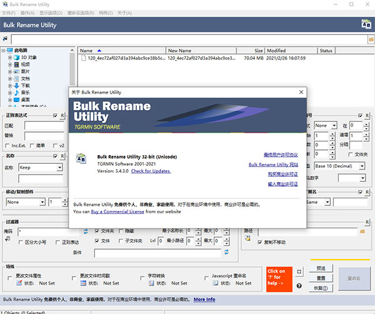375x314 pixels.
Task: Open the 更改文件时间戳 status icon
Action: point(83,283)
